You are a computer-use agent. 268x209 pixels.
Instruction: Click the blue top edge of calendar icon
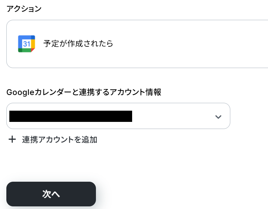coord(26,37)
